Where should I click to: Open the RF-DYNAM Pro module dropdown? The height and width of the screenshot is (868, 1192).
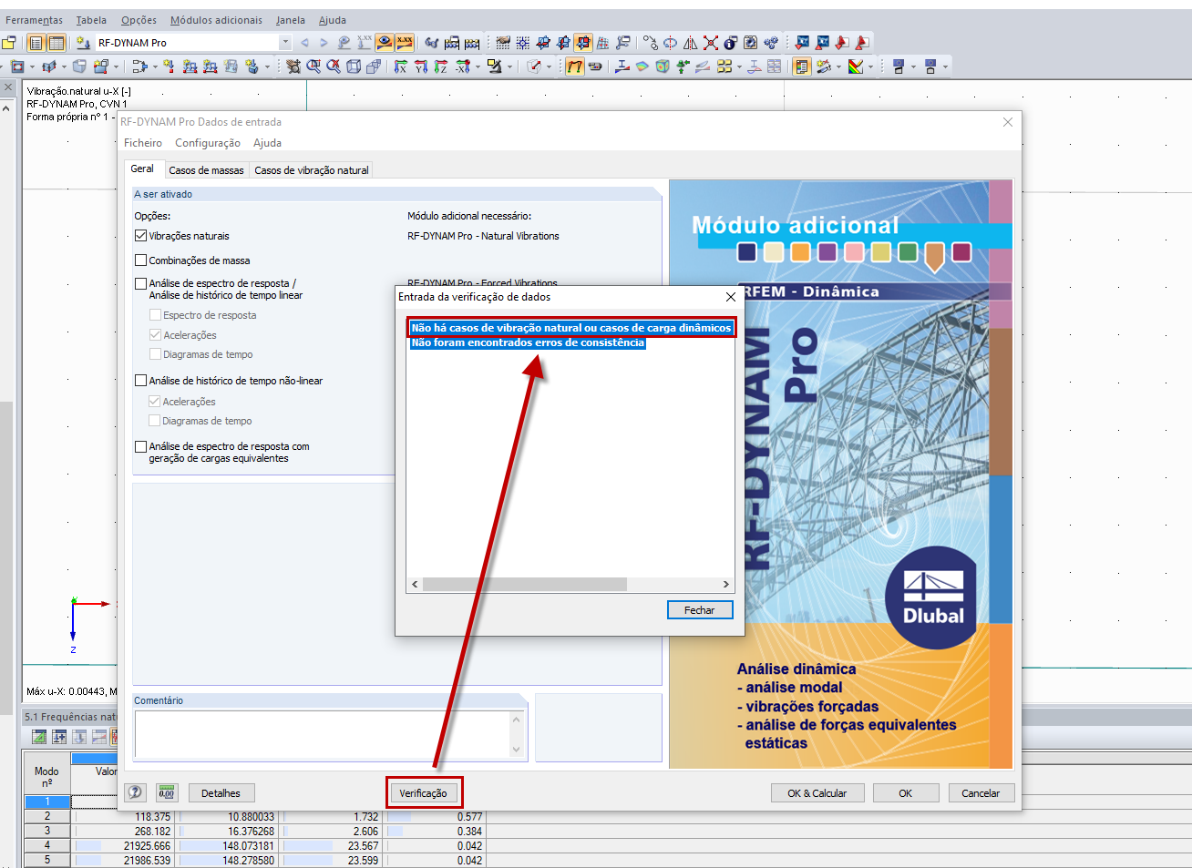point(285,43)
